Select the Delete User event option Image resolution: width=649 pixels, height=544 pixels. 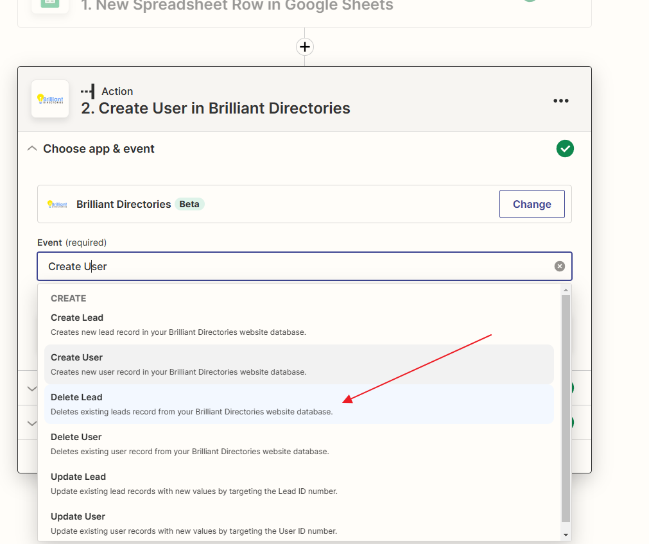(x=299, y=444)
